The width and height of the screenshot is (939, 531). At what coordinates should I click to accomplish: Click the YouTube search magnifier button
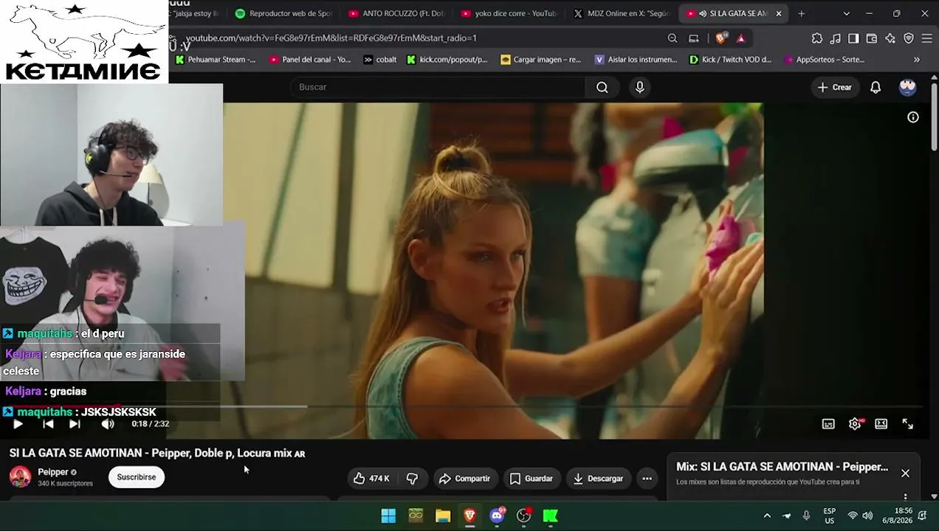click(x=602, y=87)
